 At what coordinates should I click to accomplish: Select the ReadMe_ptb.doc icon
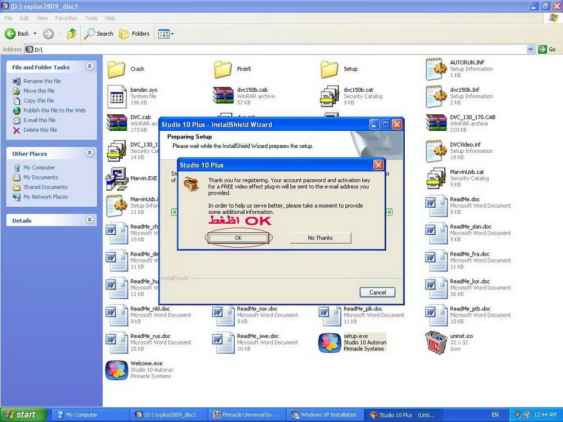pos(436,315)
